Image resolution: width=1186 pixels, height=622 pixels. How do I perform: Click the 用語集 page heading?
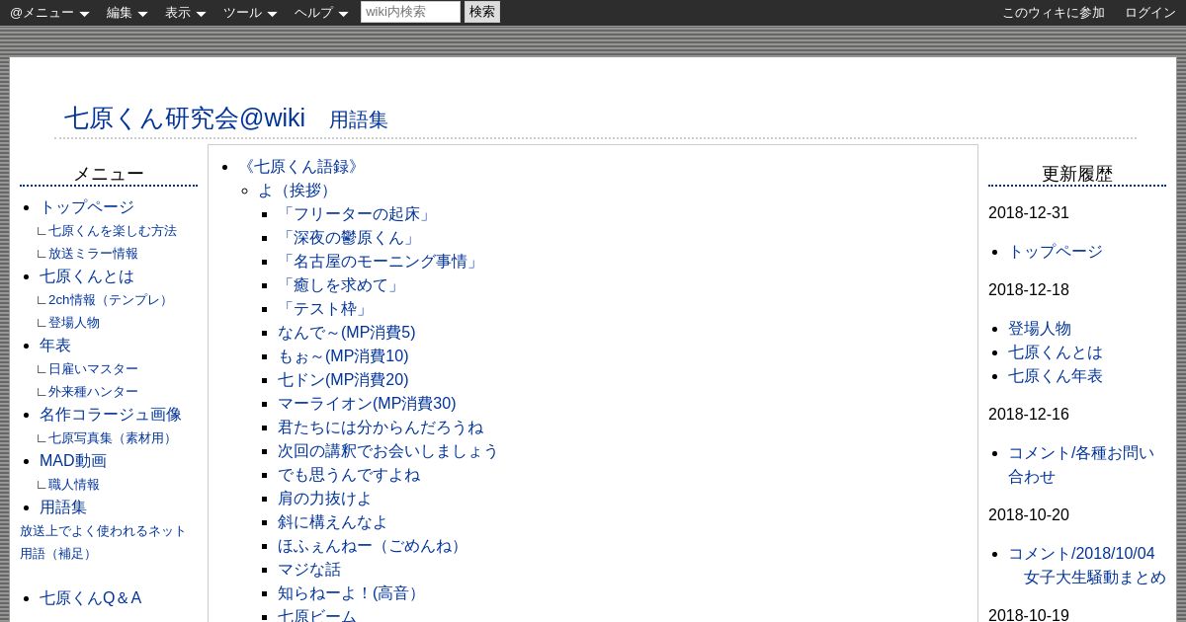click(359, 120)
